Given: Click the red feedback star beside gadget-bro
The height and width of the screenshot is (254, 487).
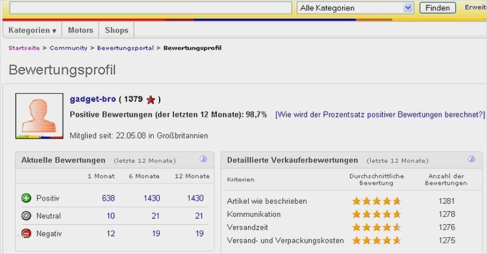Looking at the screenshot, I should 150,99.
